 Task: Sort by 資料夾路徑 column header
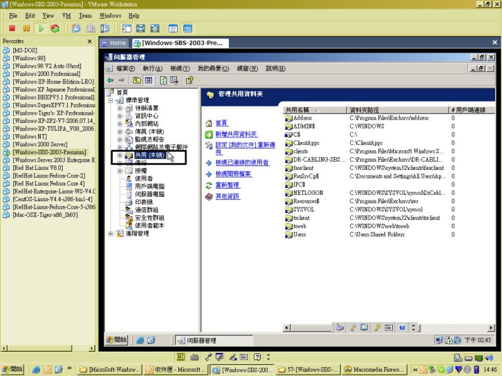398,110
